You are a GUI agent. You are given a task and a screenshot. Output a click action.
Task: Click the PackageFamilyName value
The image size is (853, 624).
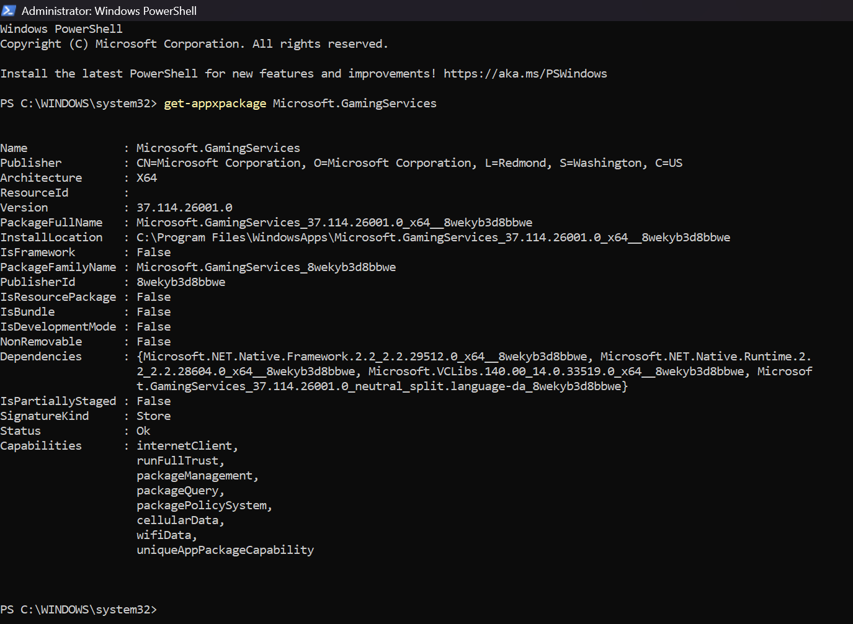pos(266,267)
